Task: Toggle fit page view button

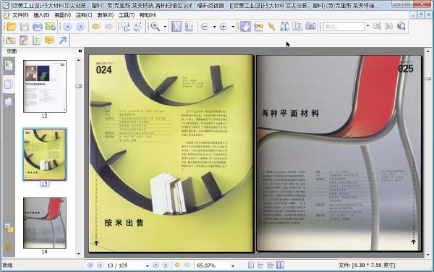Action: click(176, 27)
